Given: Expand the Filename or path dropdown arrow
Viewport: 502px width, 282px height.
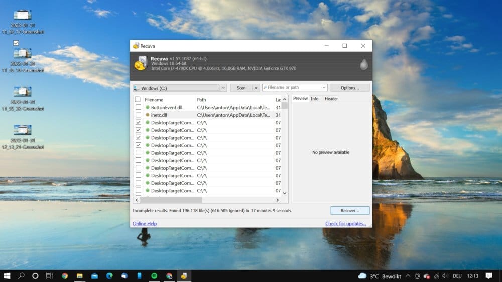Looking at the screenshot, I should 324,87.
